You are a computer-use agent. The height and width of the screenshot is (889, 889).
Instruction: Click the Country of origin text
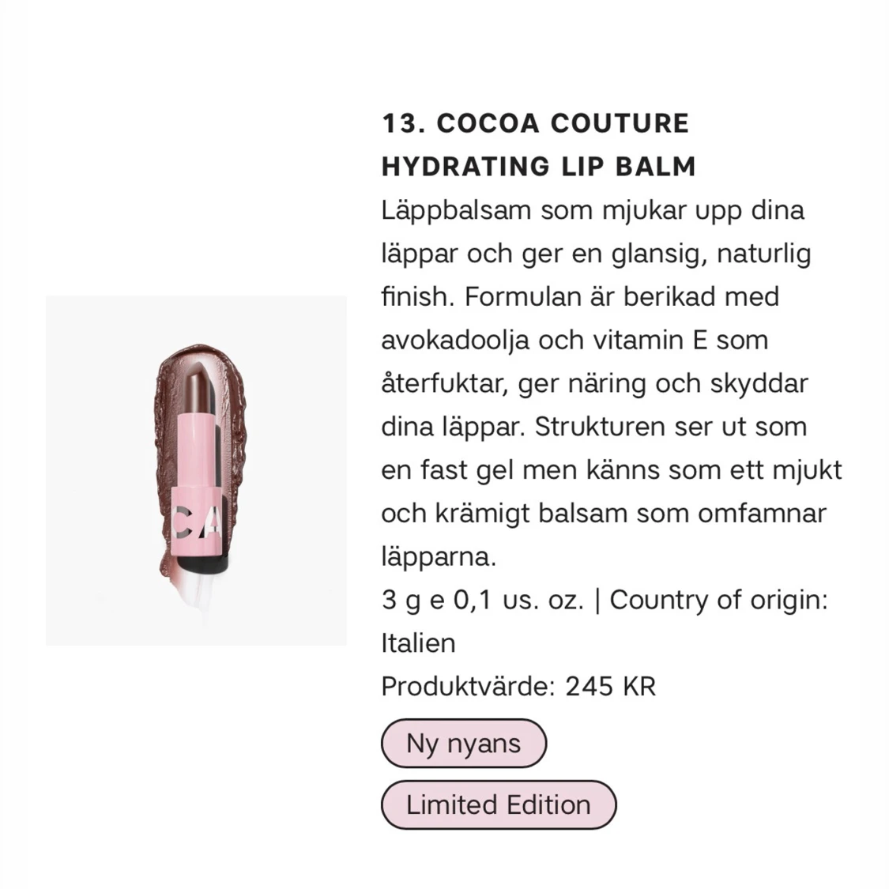click(x=719, y=599)
